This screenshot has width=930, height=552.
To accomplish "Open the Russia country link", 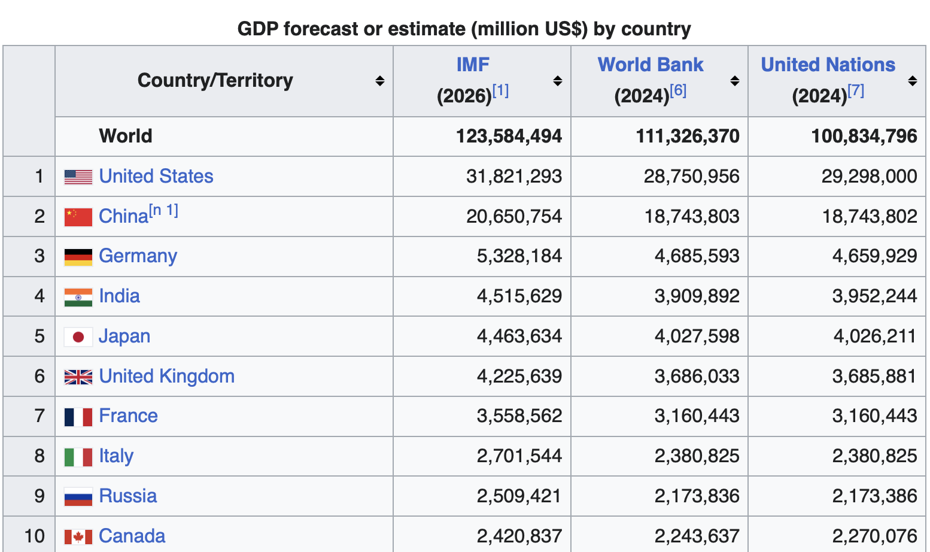I will click(x=128, y=496).
